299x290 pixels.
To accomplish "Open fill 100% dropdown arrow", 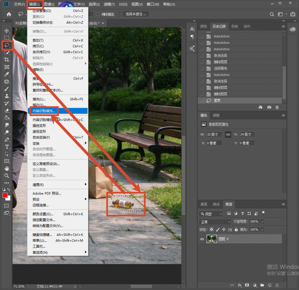I will click(263, 230).
